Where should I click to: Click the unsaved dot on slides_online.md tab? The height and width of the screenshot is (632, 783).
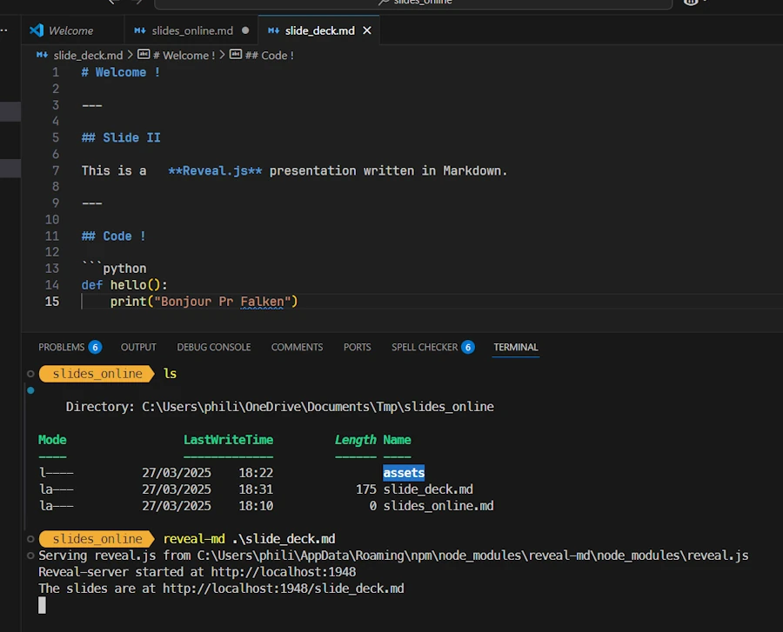point(245,30)
